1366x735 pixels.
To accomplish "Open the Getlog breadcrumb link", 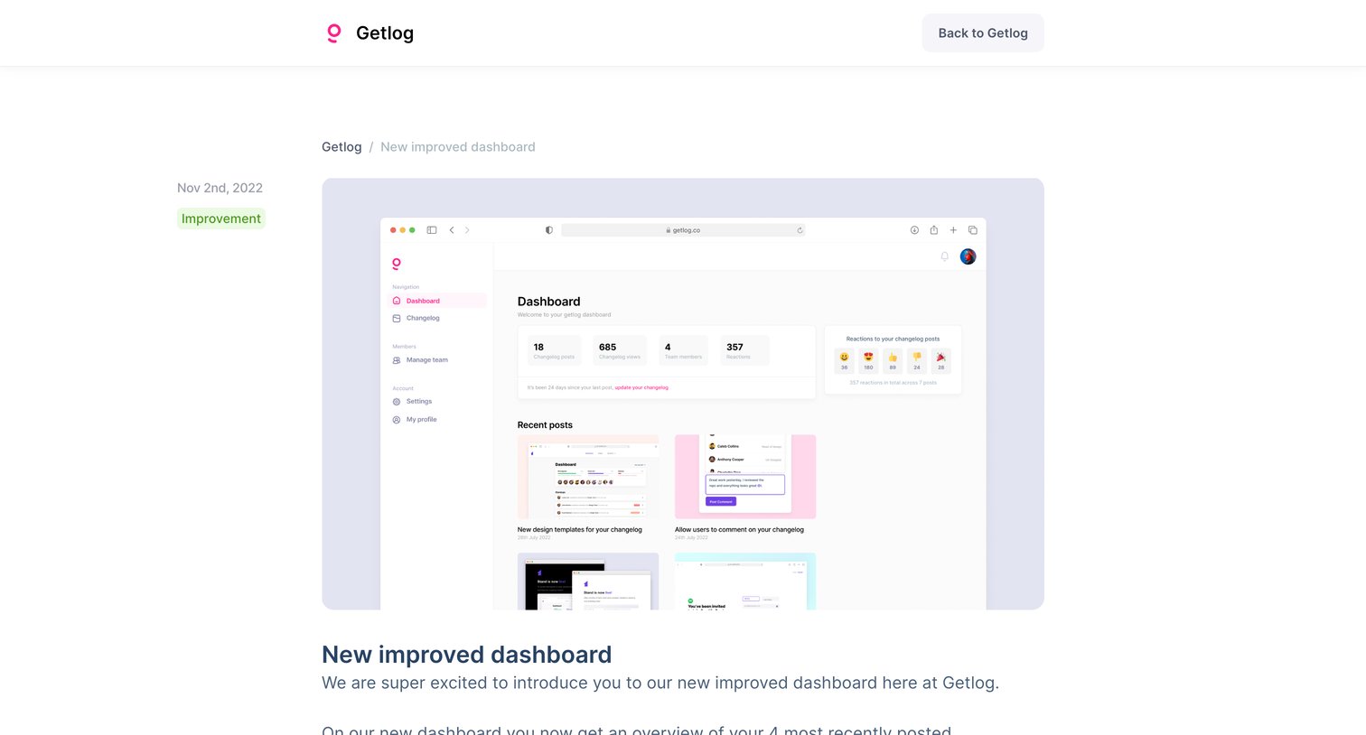I will point(341,147).
